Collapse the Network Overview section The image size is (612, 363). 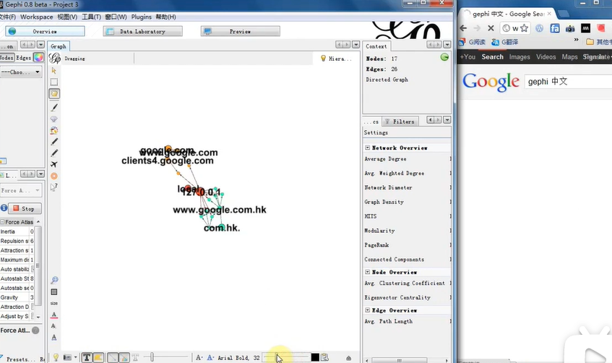click(367, 148)
